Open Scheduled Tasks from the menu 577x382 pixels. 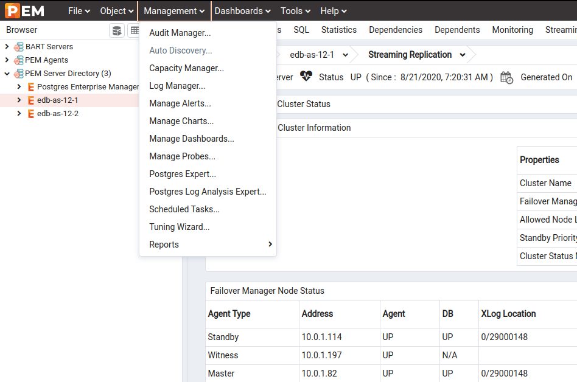pos(208,209)
